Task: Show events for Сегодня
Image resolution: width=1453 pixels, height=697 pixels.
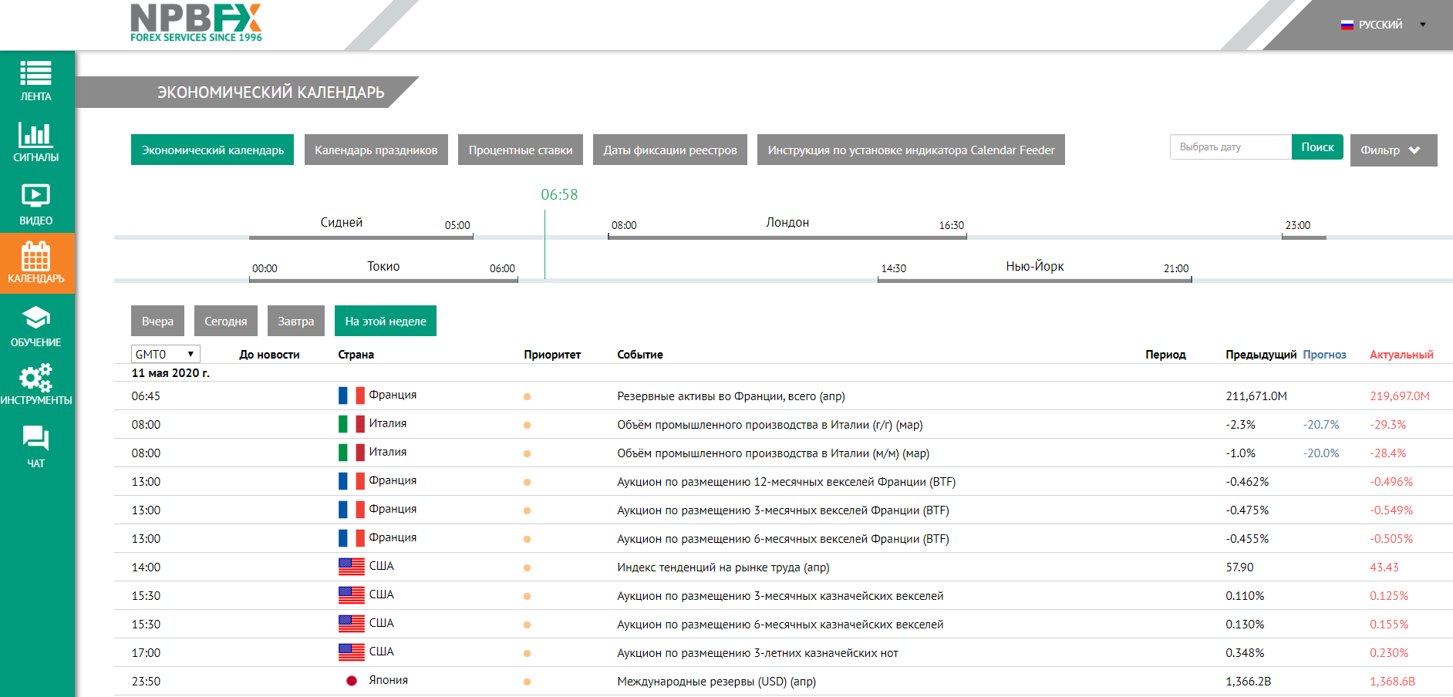Action: pos(225,322)
